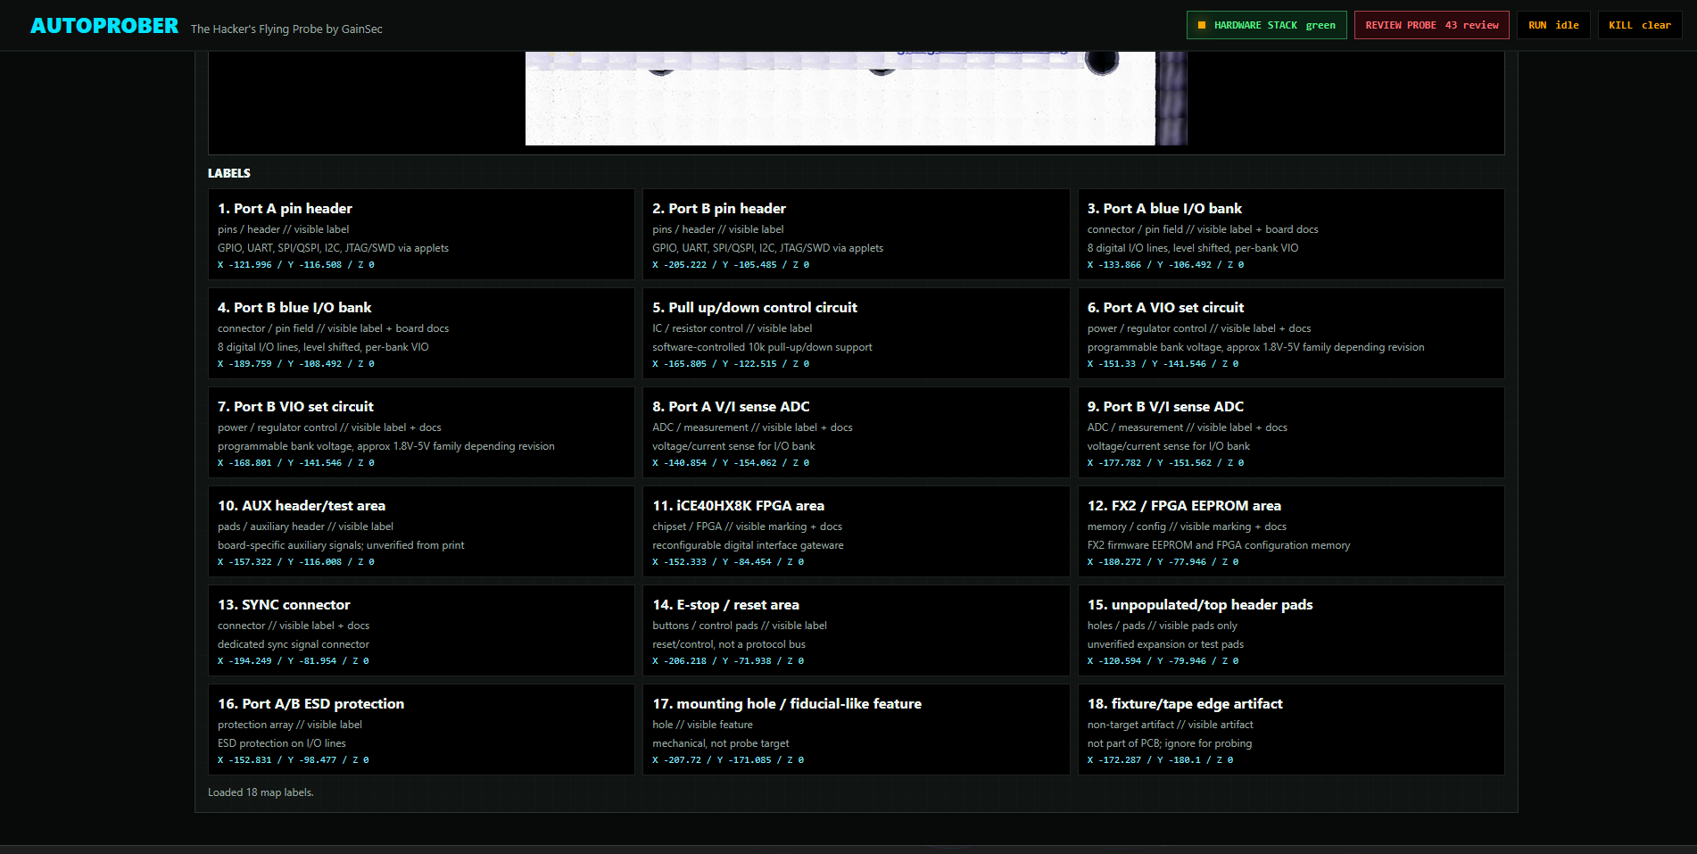
Task: Click KILL clear to reset the probe
Action: coord(1639,25)
